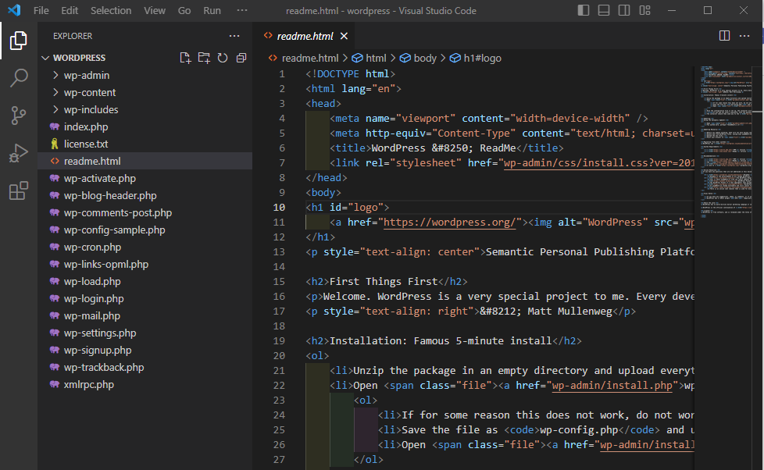764x470 pixels.
Task: Click the New Folder icon in Explorer
Action: (x=204, y=58)
